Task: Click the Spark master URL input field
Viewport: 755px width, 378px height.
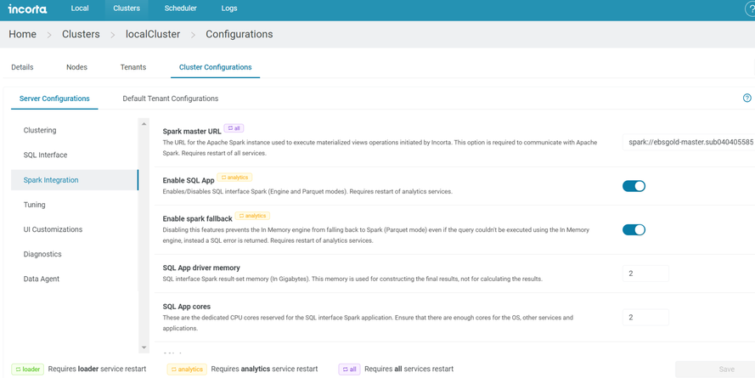Action: coord(688,143)
